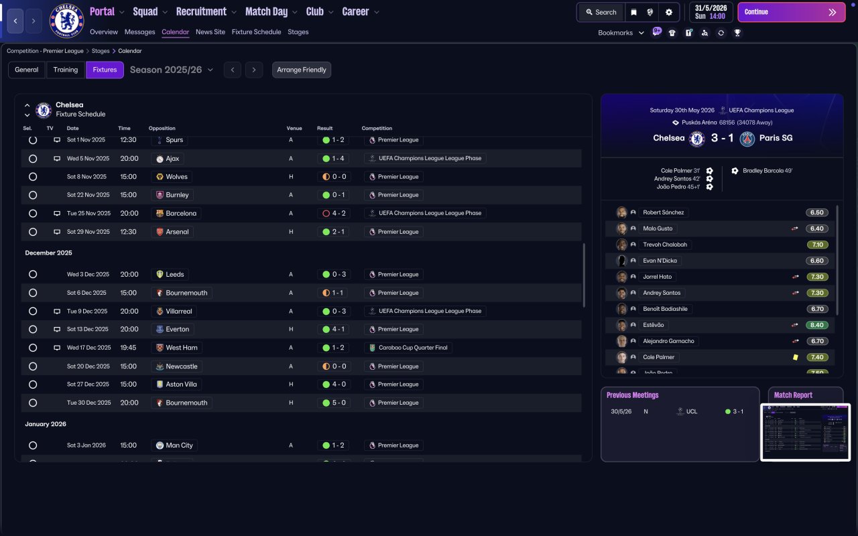
Task: Click the stadium icon beside Puskás Aréna
Action: 676,123
